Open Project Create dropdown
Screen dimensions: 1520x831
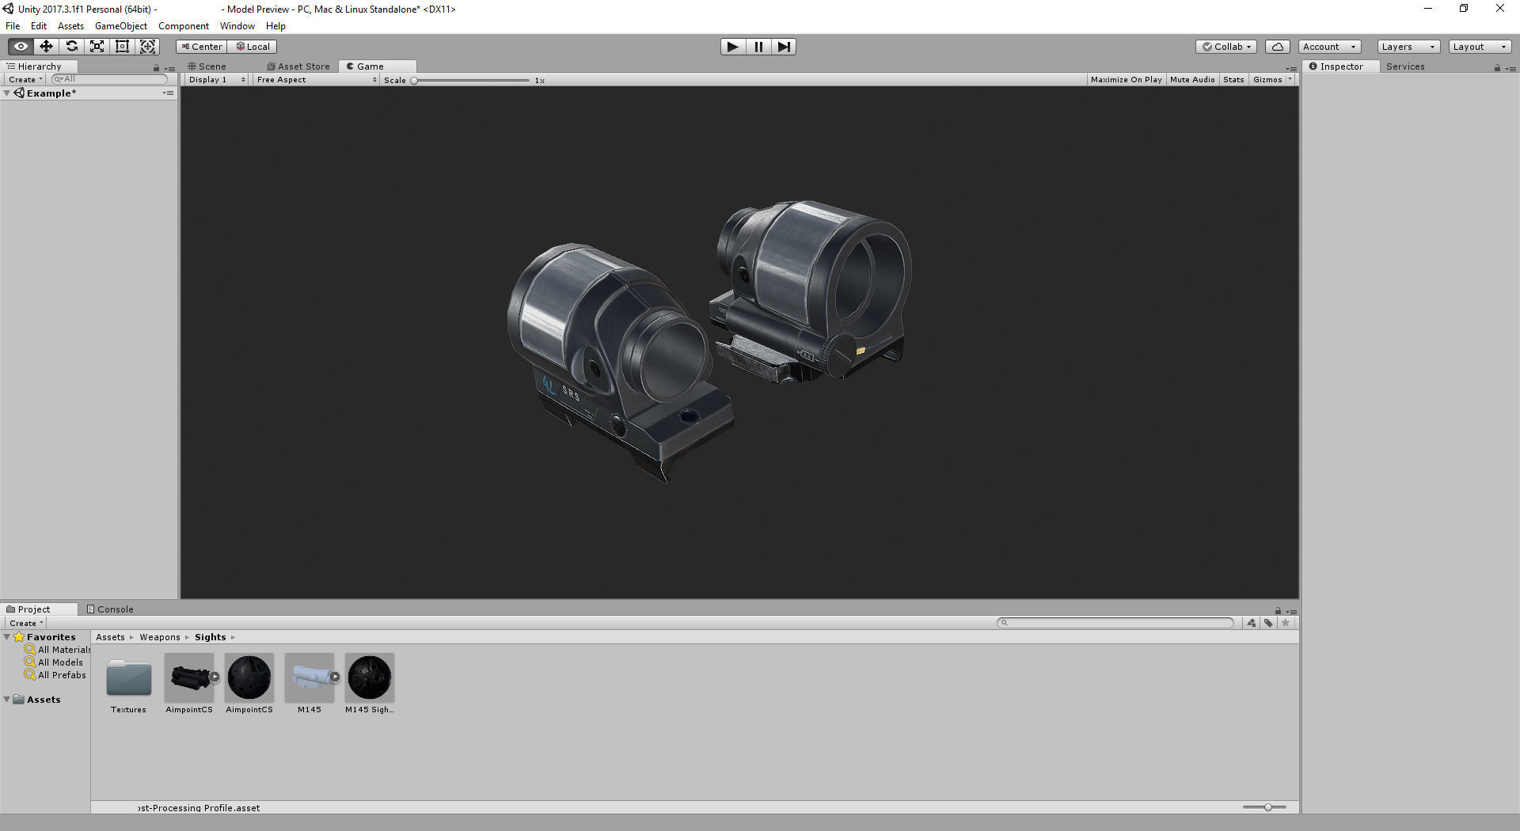point(26,624)
